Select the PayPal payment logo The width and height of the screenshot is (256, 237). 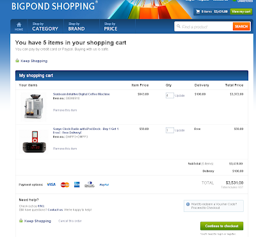pyautogui.click(x=104, y=184)
